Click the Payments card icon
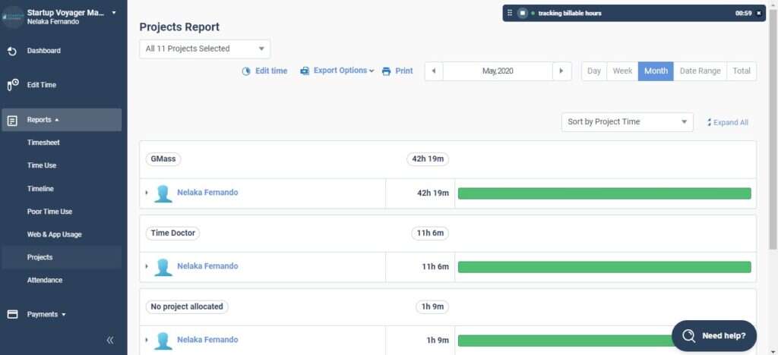The height and width of the screenshot is (355, 778). coord(12,314)
